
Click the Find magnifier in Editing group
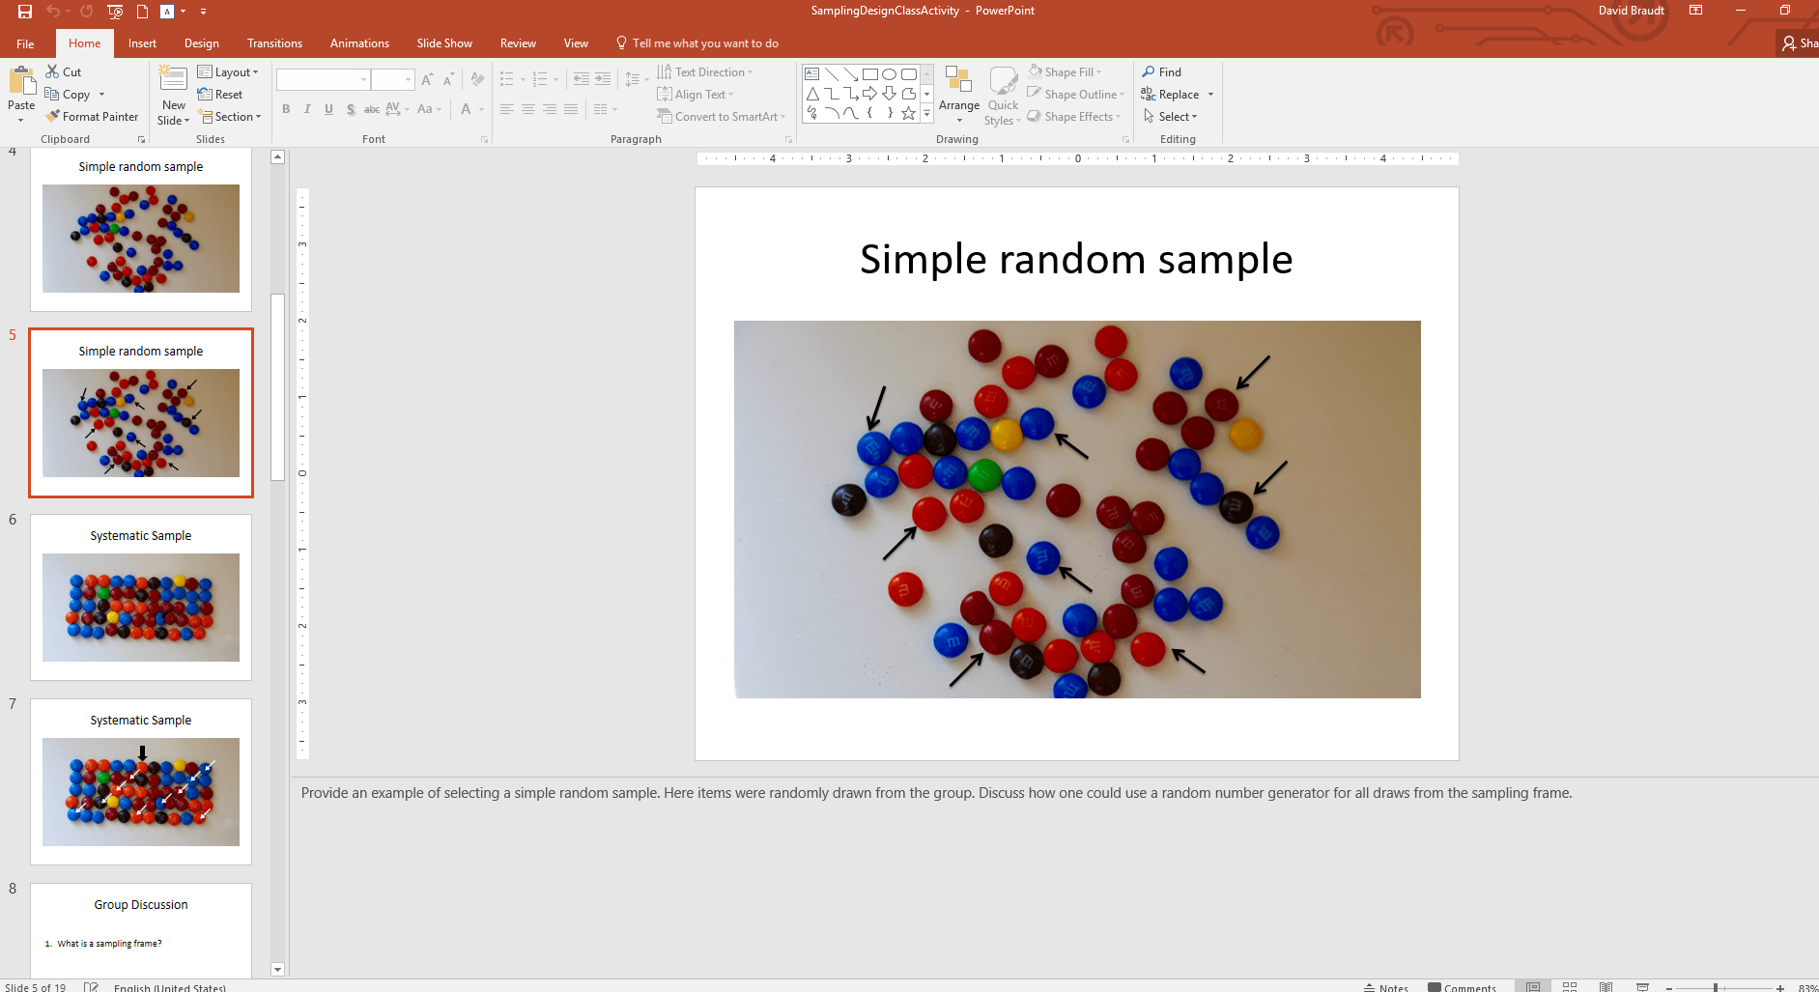(1161, 72)
